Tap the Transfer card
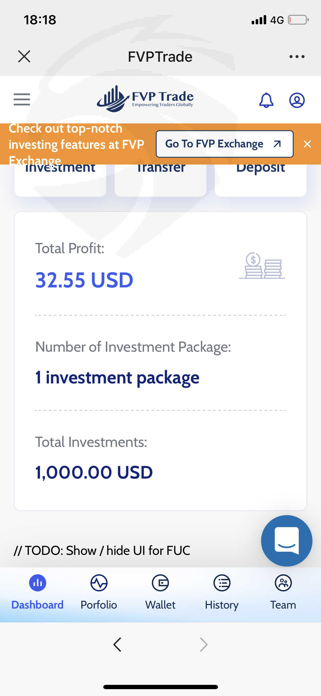 tap(160, 180)
